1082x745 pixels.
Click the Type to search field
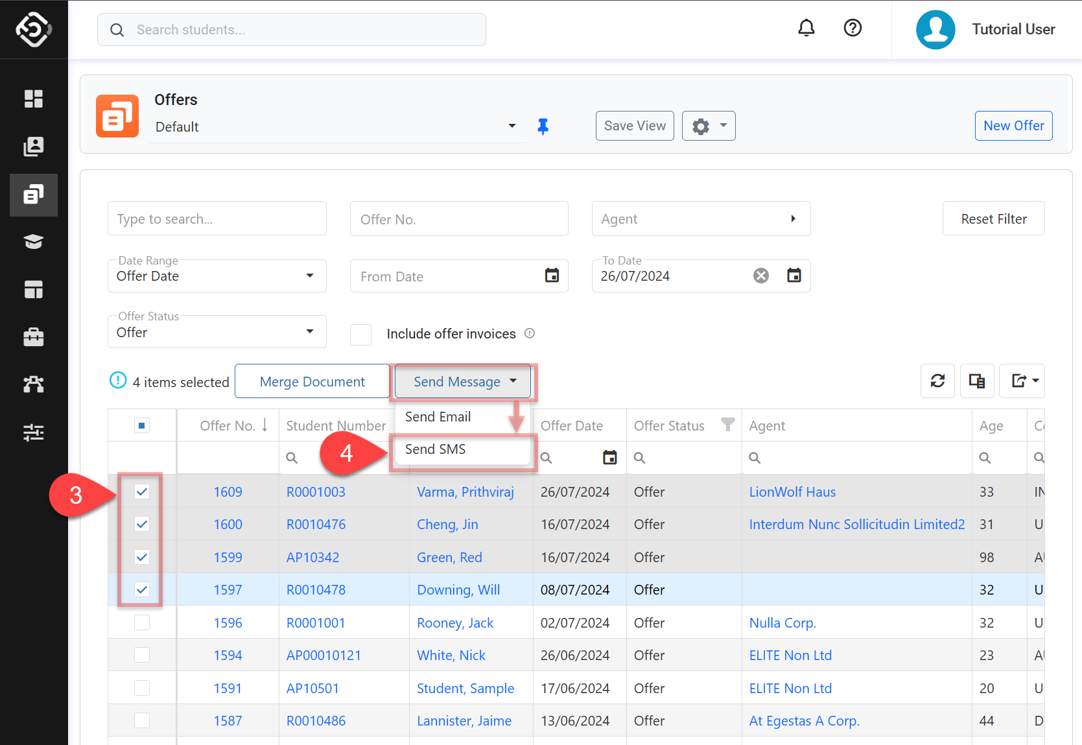point(217,219)
